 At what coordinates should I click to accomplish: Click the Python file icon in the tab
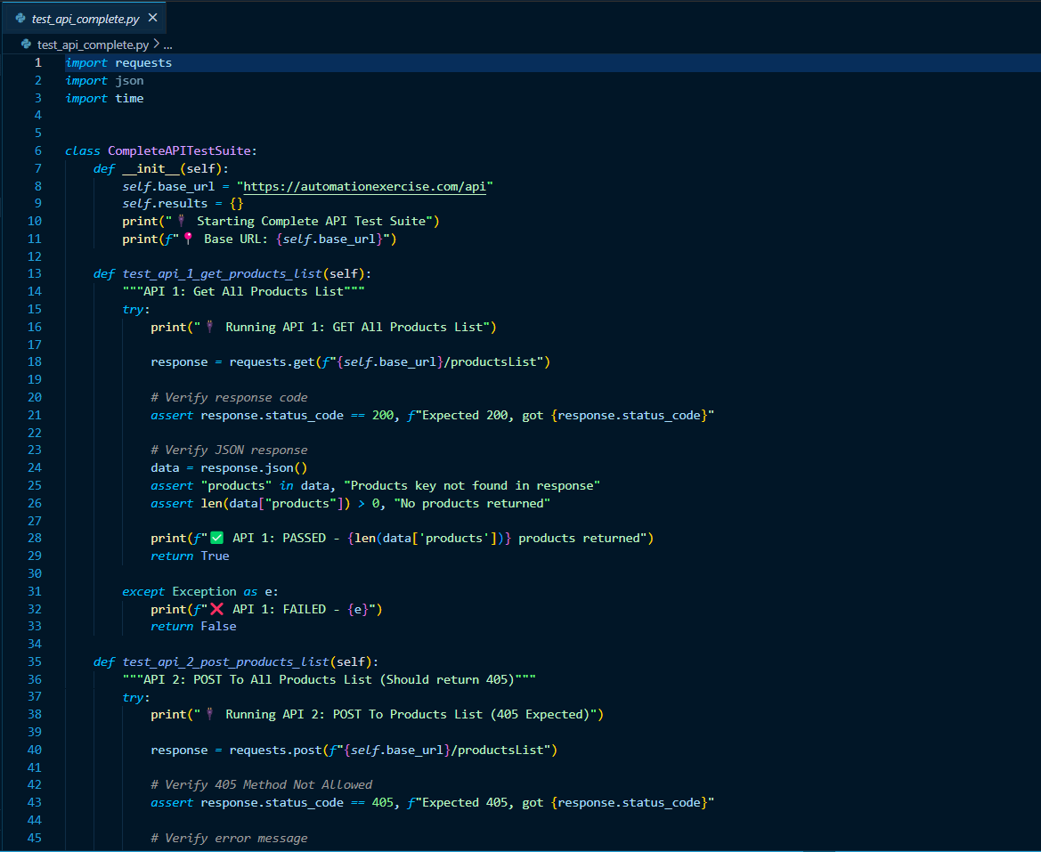pyautogui.click(x=20, y=19)
